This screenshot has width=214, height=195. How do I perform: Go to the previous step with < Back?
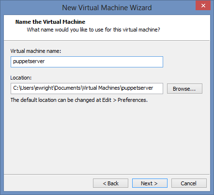click(x=110, y=183)
